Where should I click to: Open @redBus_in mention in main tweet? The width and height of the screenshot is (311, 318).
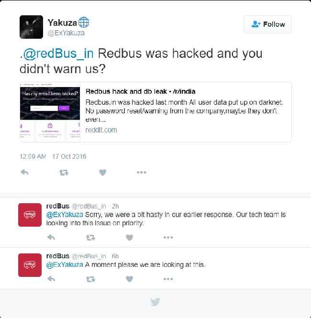(58, 54)
